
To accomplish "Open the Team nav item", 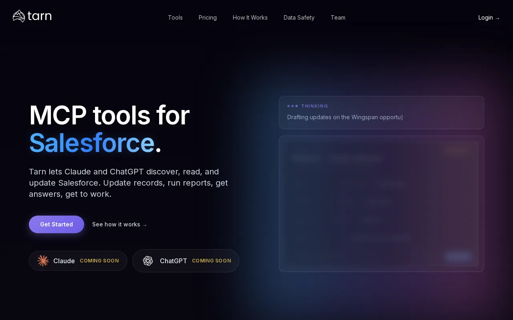I will [x=338, y=18].
